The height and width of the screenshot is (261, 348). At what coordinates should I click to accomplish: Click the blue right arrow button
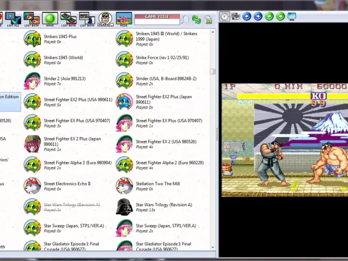coord(258,17)
